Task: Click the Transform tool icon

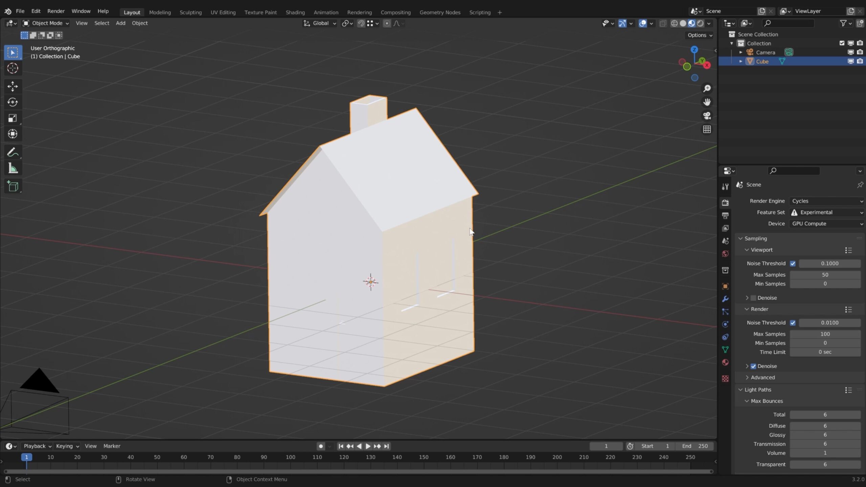Action: pyautogui.click(x=13, y=133)
